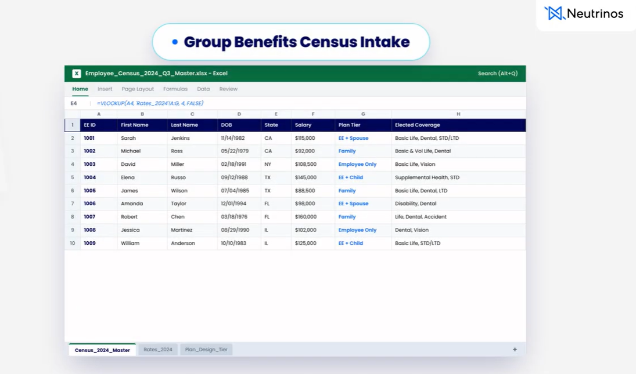Select column G header
Viewport: 636px width, 374px height.
[x=363, y=114]
